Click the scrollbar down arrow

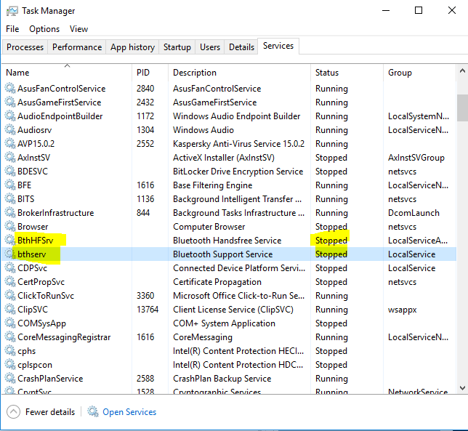[x=462, y=388]
